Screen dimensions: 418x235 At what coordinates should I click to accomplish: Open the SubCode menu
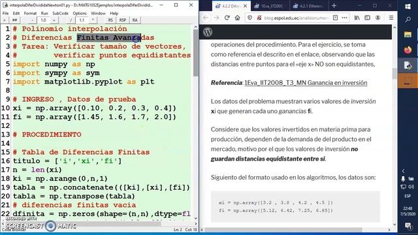click(60, 13)
